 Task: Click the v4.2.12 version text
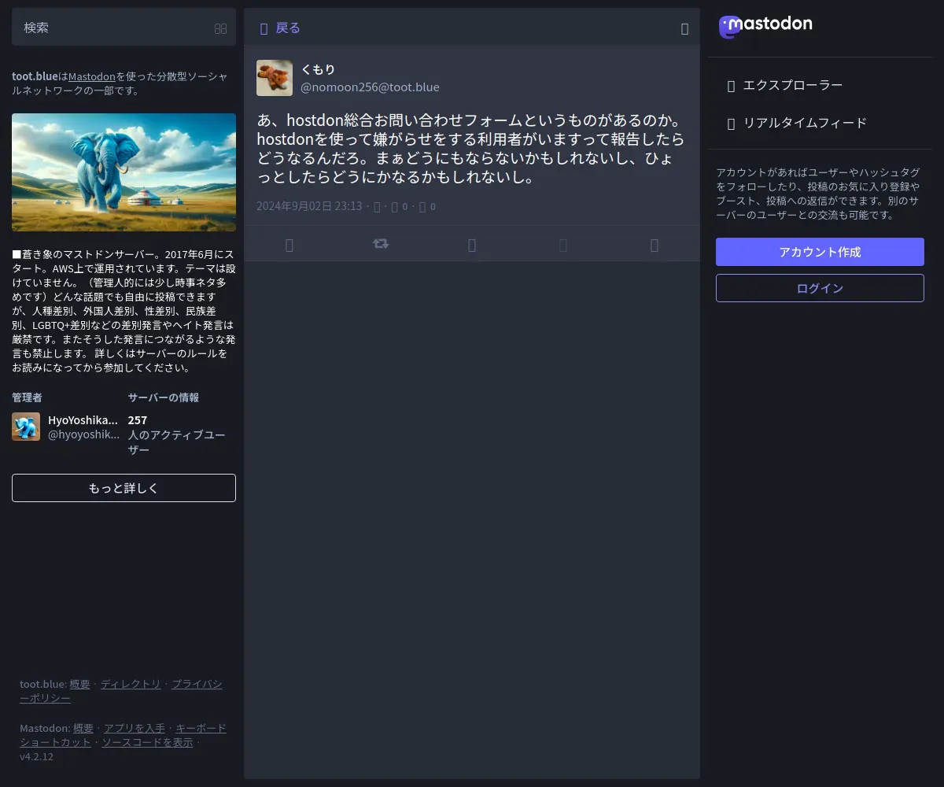[36, 756]
